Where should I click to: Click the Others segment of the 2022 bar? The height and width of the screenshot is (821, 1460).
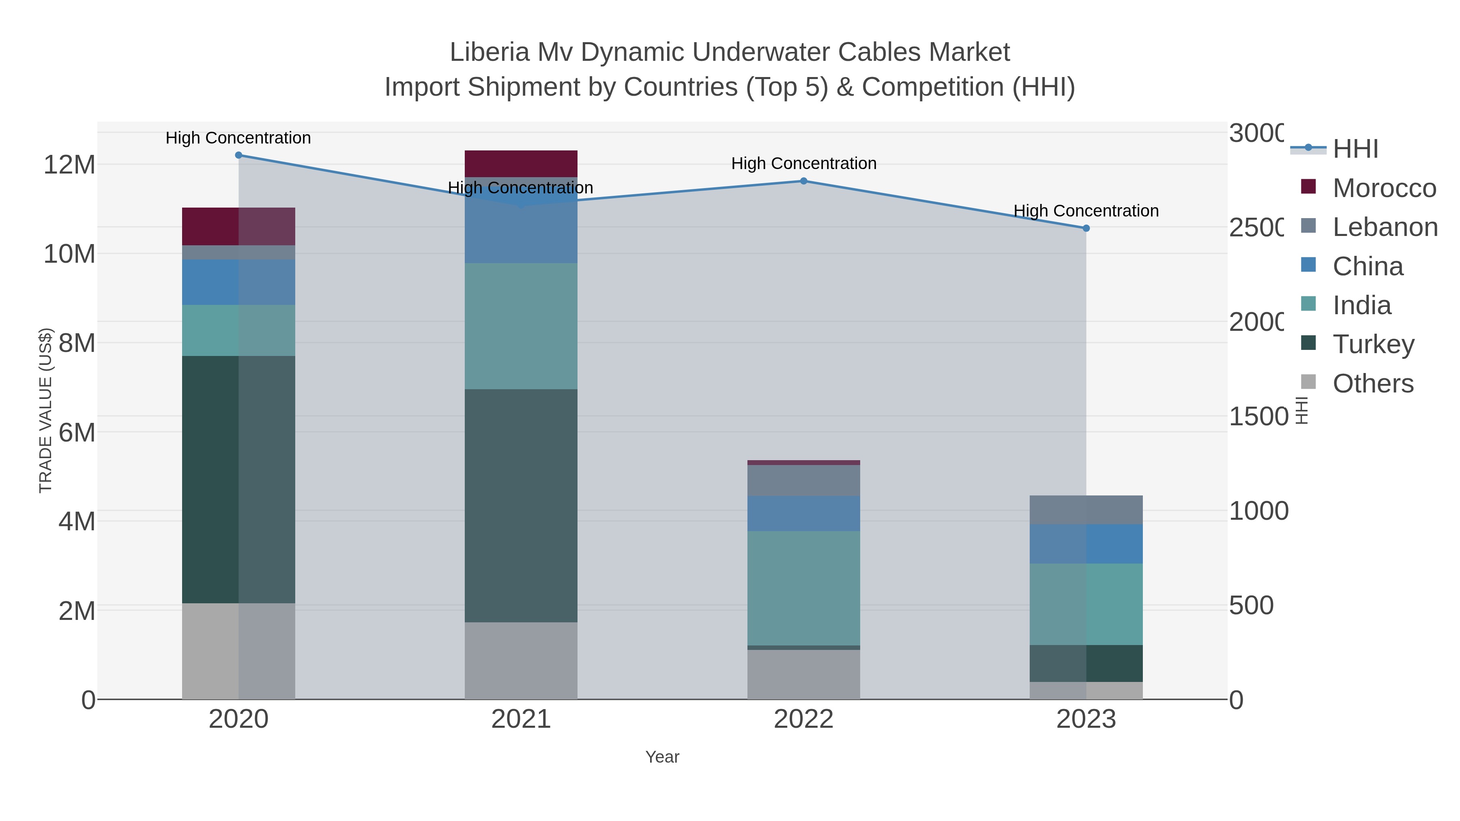804,675
